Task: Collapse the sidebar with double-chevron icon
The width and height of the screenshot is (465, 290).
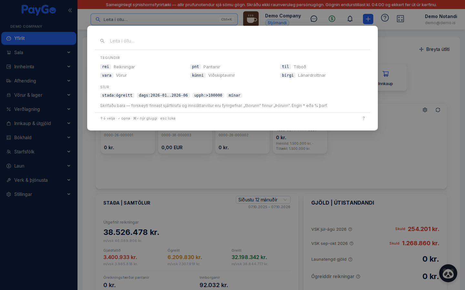Action: point(70,10)
